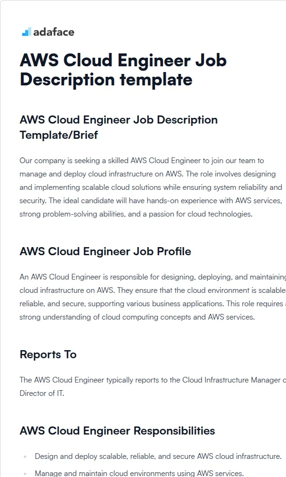Viewport: 286px width, 477px height.
Task: Click the words Description template in title
Action: [x=106, y=80]
